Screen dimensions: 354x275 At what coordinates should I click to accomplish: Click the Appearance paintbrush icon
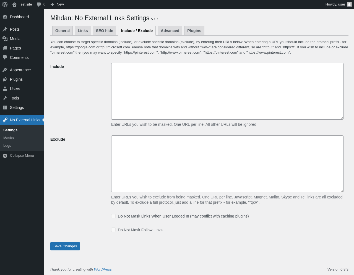5,70
